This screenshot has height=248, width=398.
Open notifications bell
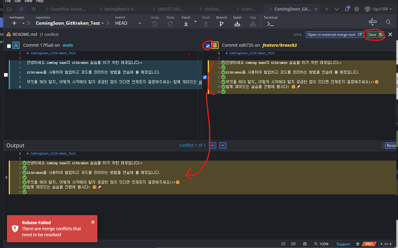pos(347,9)
